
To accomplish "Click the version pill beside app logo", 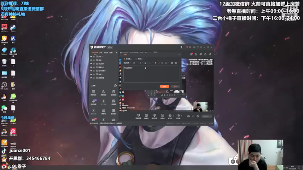I will pyautogui.click(x=110, y=47).
